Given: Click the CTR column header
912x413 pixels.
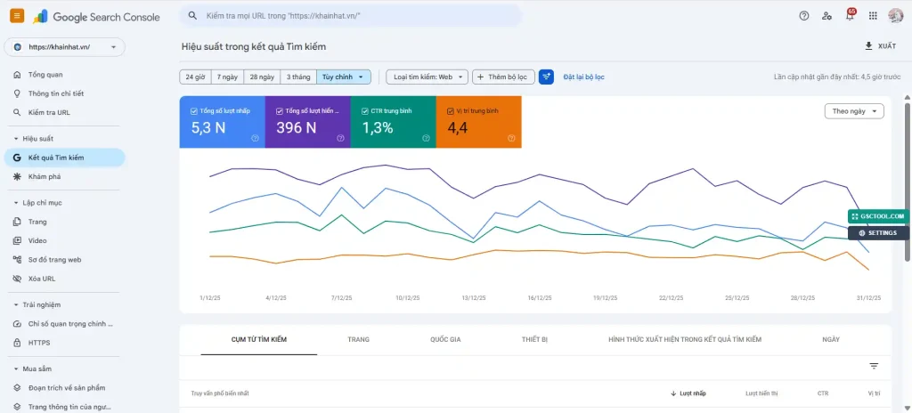Looking at the screenshot, I should (x=822, y=393).
